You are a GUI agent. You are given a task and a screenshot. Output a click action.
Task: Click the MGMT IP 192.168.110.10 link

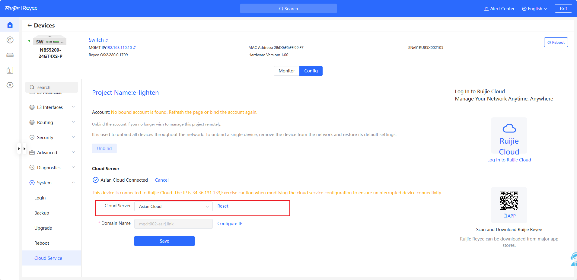(x=119, y=48)
